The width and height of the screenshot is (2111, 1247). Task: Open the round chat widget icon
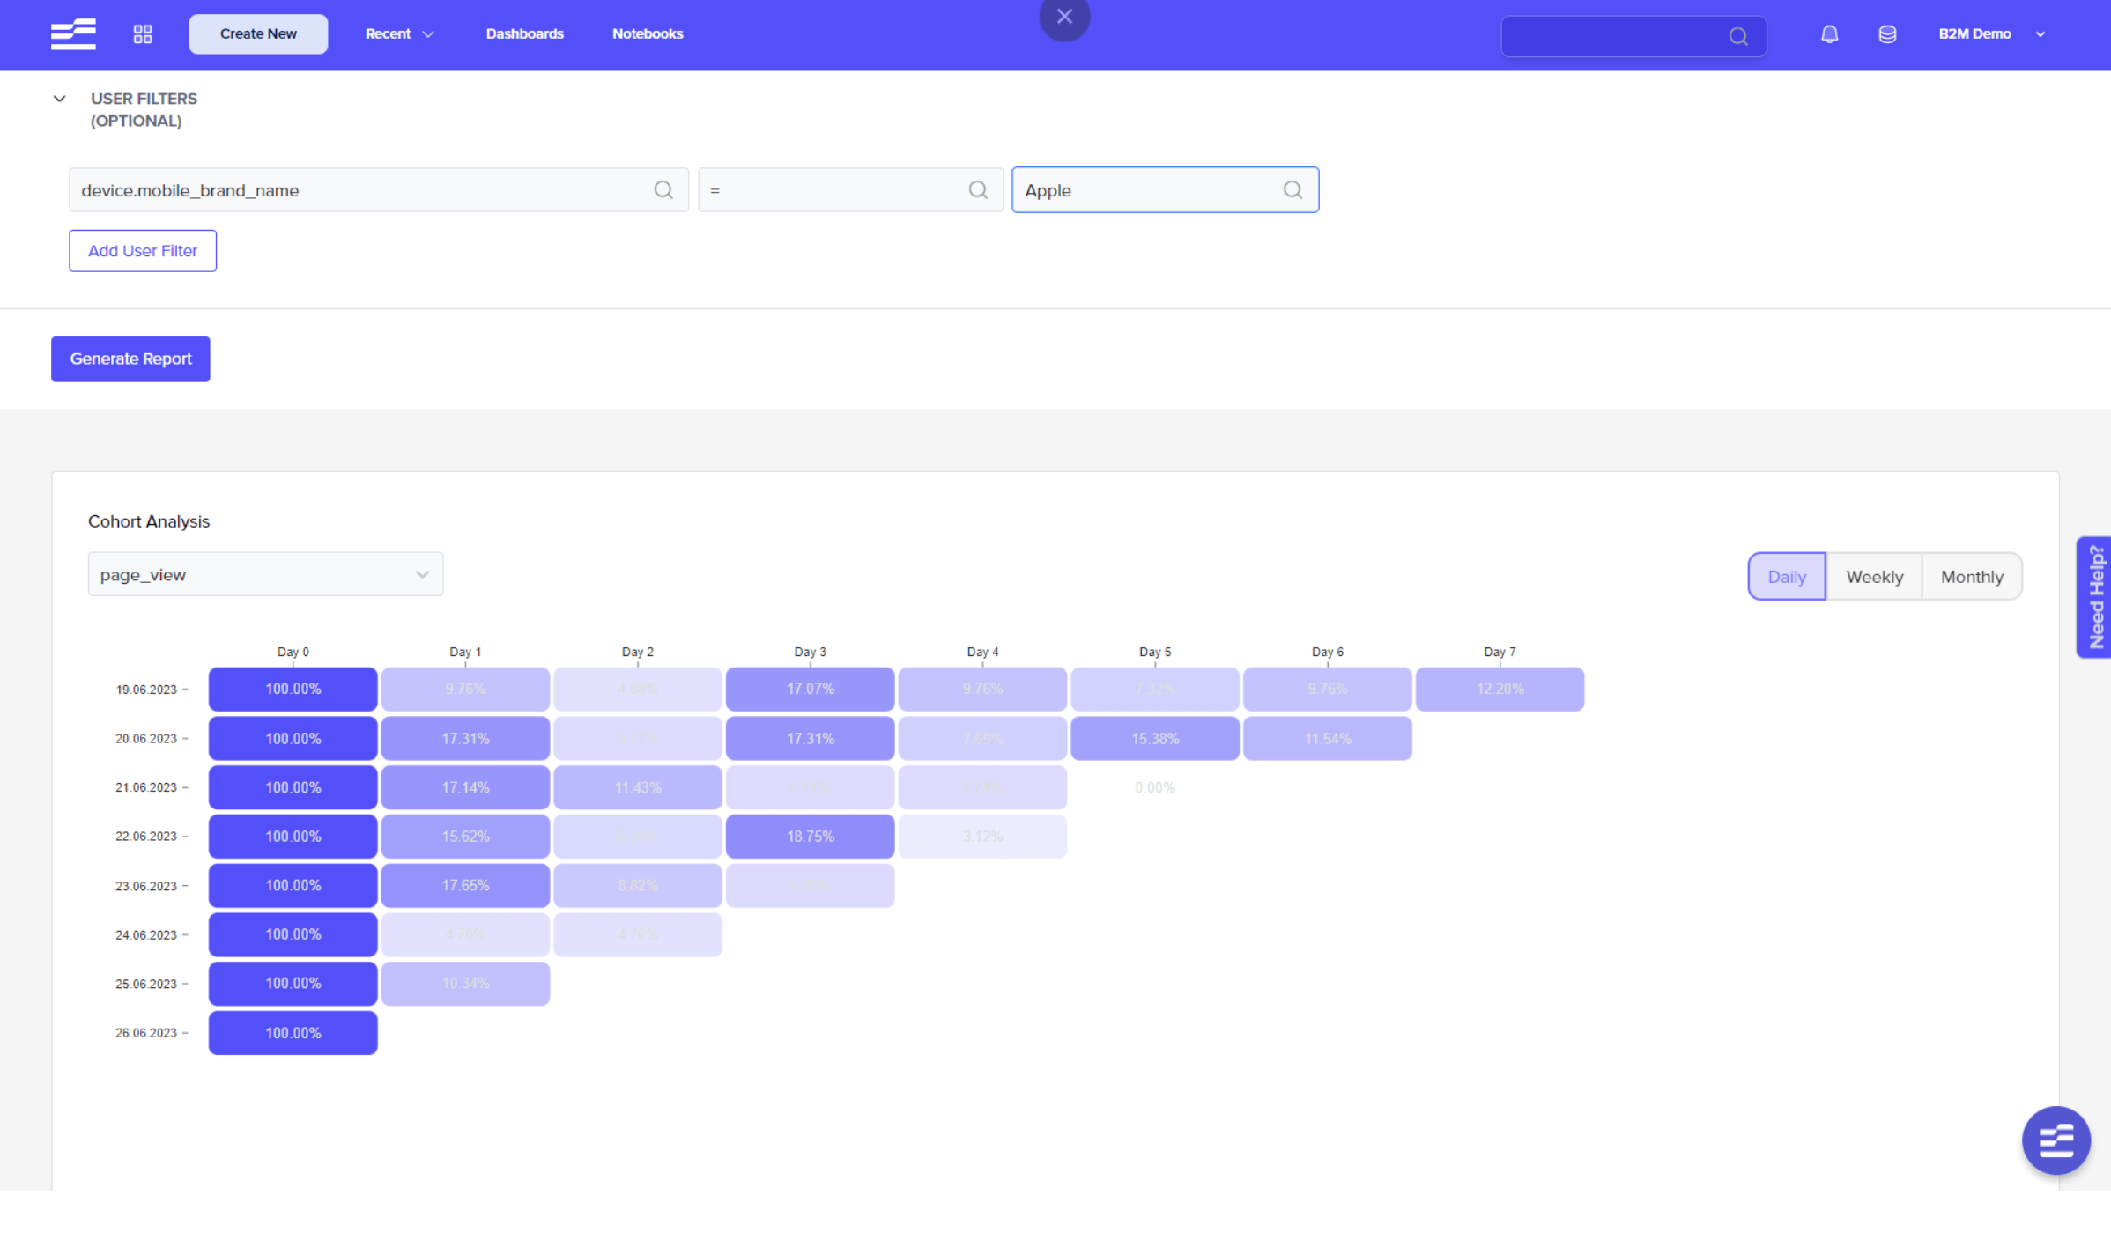(2055, 1140)
